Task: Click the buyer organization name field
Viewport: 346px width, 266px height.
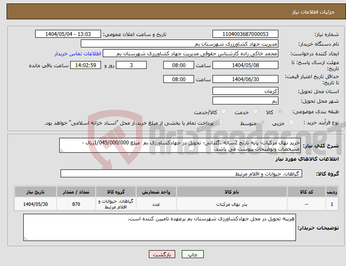Action: [x=180, y=43]
